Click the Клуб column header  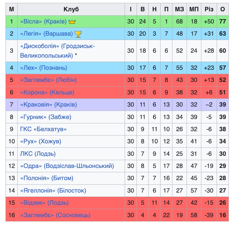(71, 9)
